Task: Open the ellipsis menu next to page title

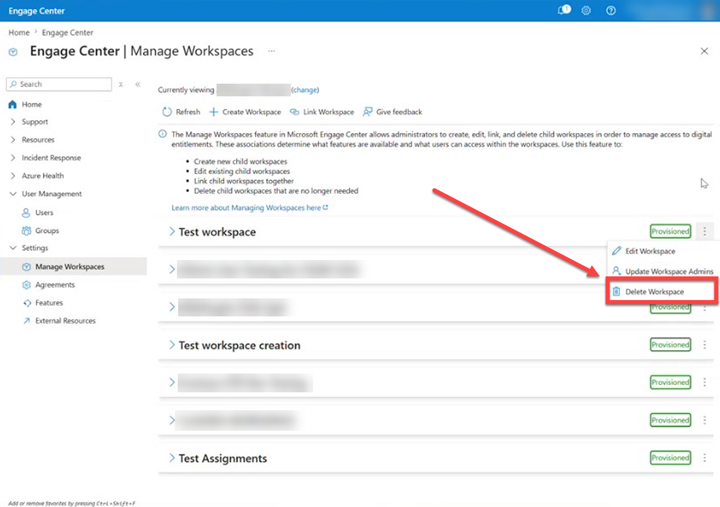Action: 271,51
